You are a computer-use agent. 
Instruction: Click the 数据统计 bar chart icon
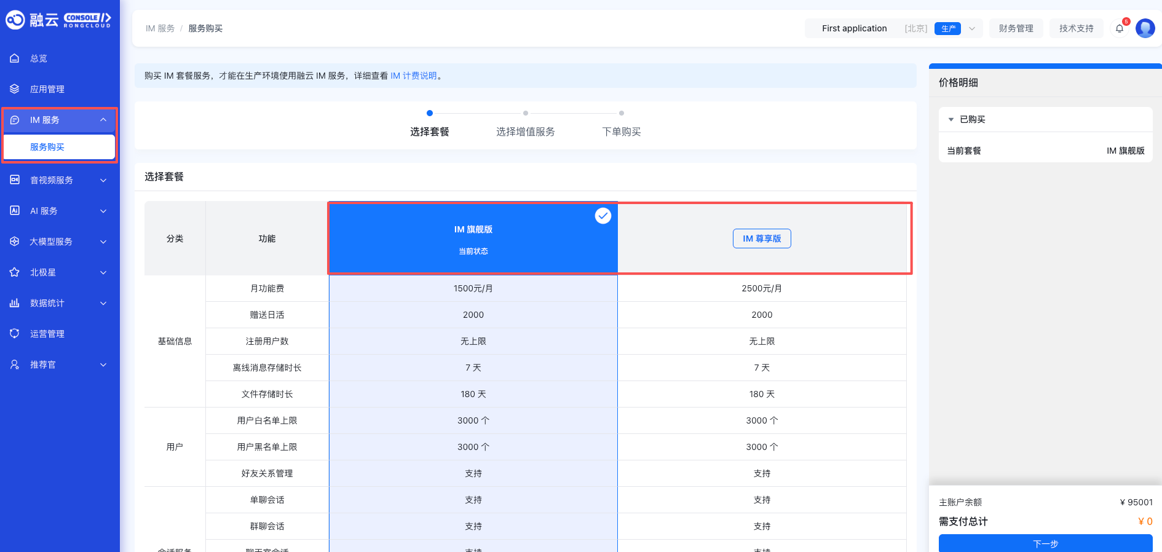[x=15, y=303]
